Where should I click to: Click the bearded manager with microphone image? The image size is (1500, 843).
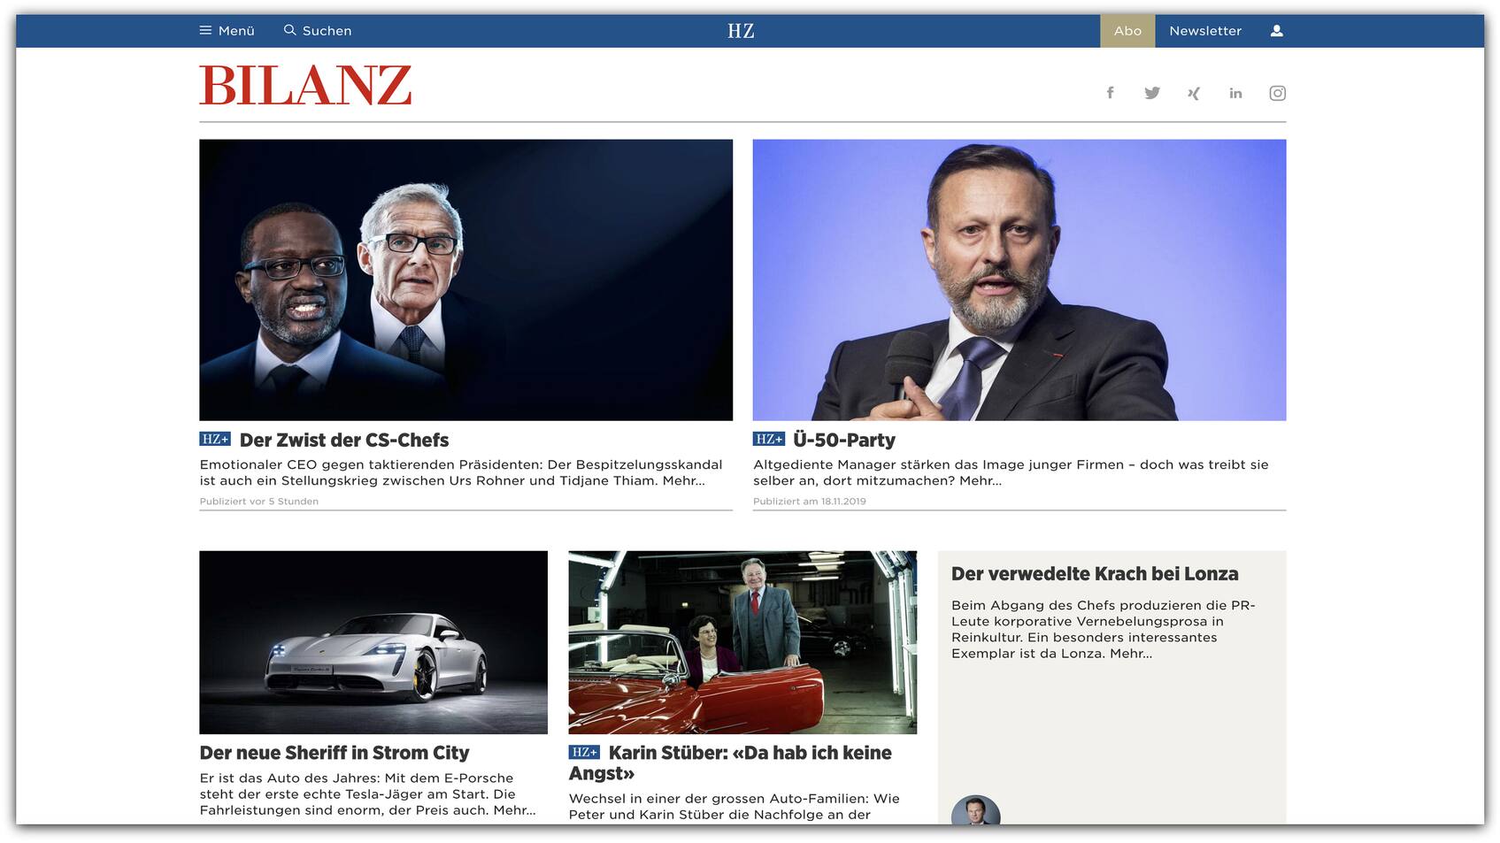(x=1019, y=280)
